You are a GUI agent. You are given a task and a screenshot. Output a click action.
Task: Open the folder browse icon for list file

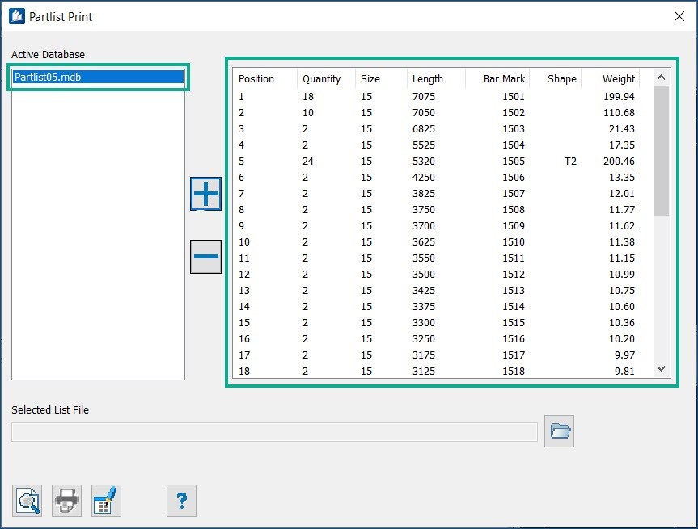559,431
